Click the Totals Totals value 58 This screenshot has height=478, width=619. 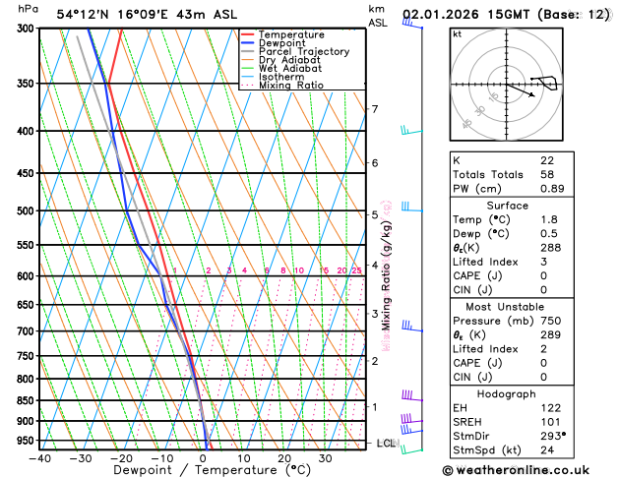pos(547,175)
